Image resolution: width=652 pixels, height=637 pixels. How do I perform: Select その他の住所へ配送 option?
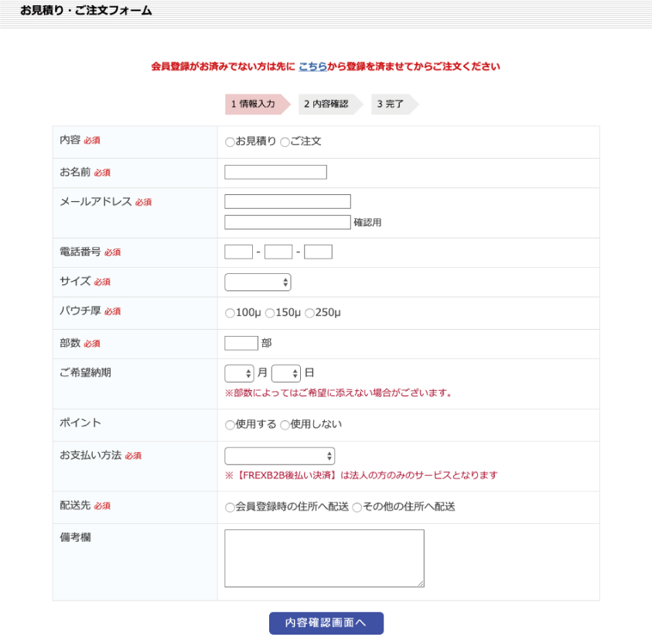coord(357,507)
